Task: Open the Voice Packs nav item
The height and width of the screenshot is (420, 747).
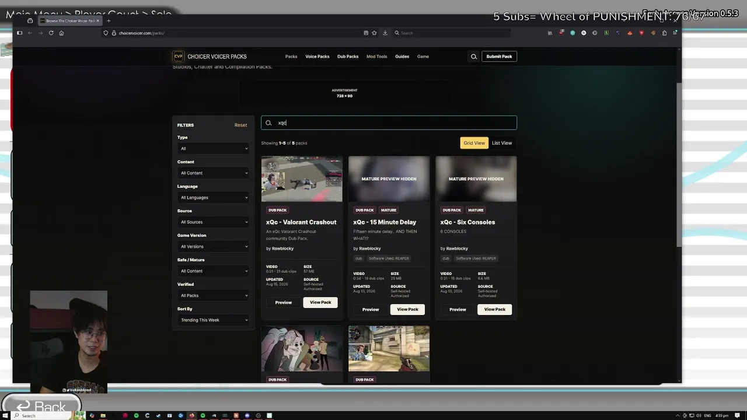Action: click(317, 57)
